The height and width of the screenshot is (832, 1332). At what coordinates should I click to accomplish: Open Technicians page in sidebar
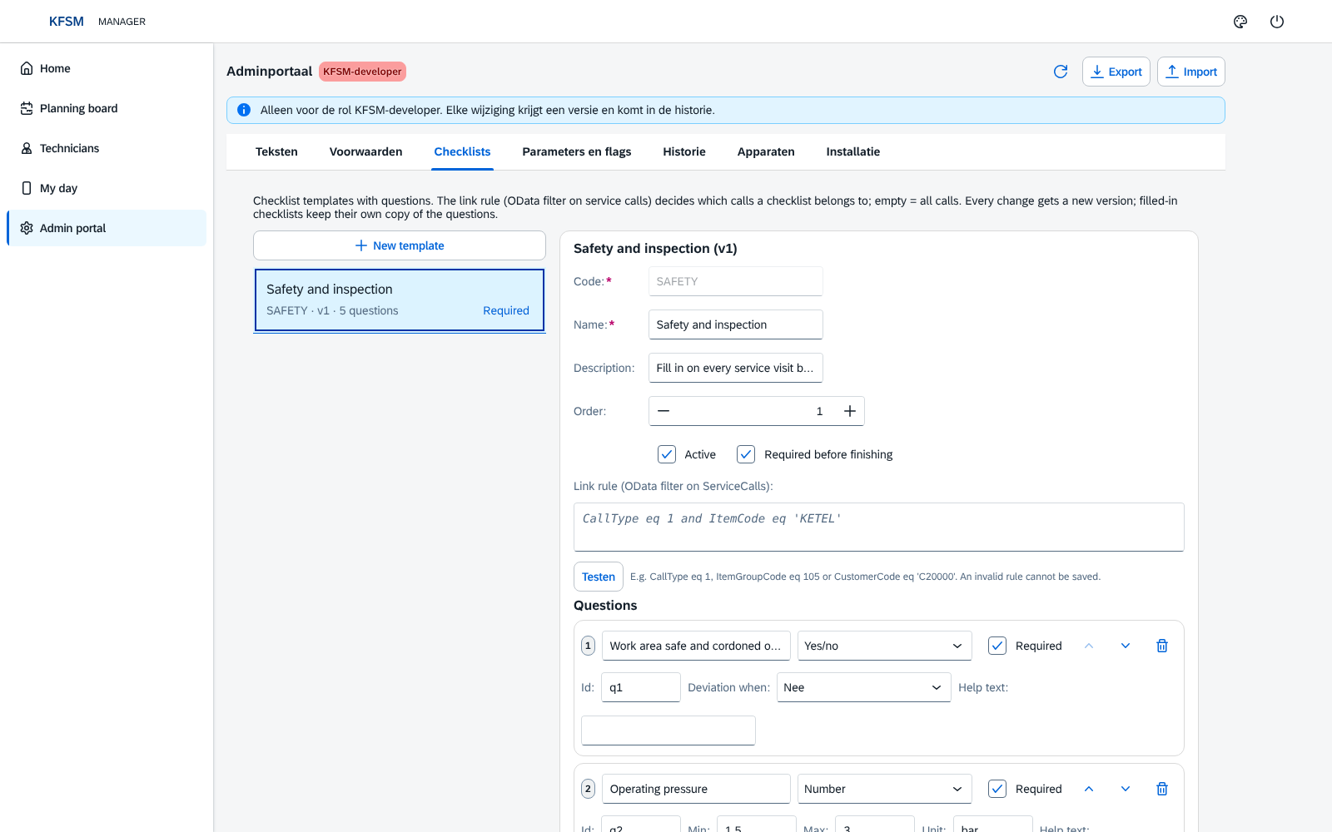107,148
